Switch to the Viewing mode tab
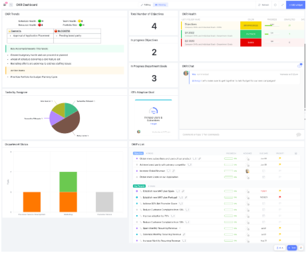 click(160, 5)
